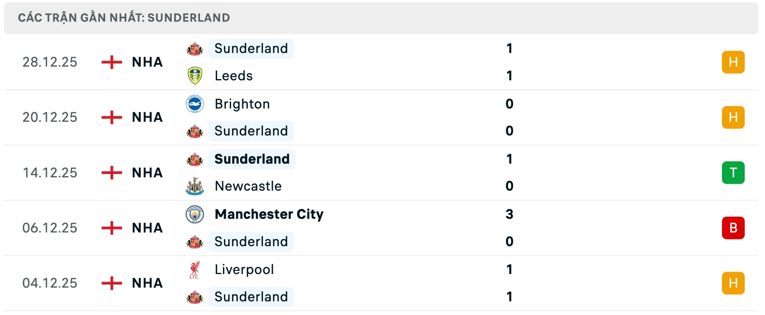Open the highlighted Sunderland team name link

pyautogui.click(x=251, y=159)
